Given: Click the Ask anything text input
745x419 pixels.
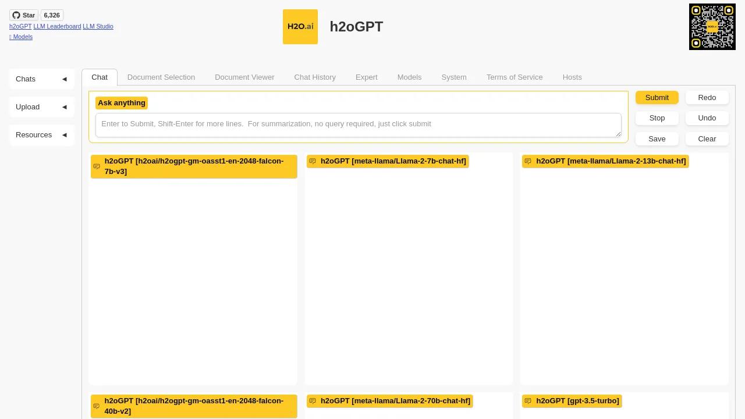Looking at the screenshot, I should click(x=359, y=125).
